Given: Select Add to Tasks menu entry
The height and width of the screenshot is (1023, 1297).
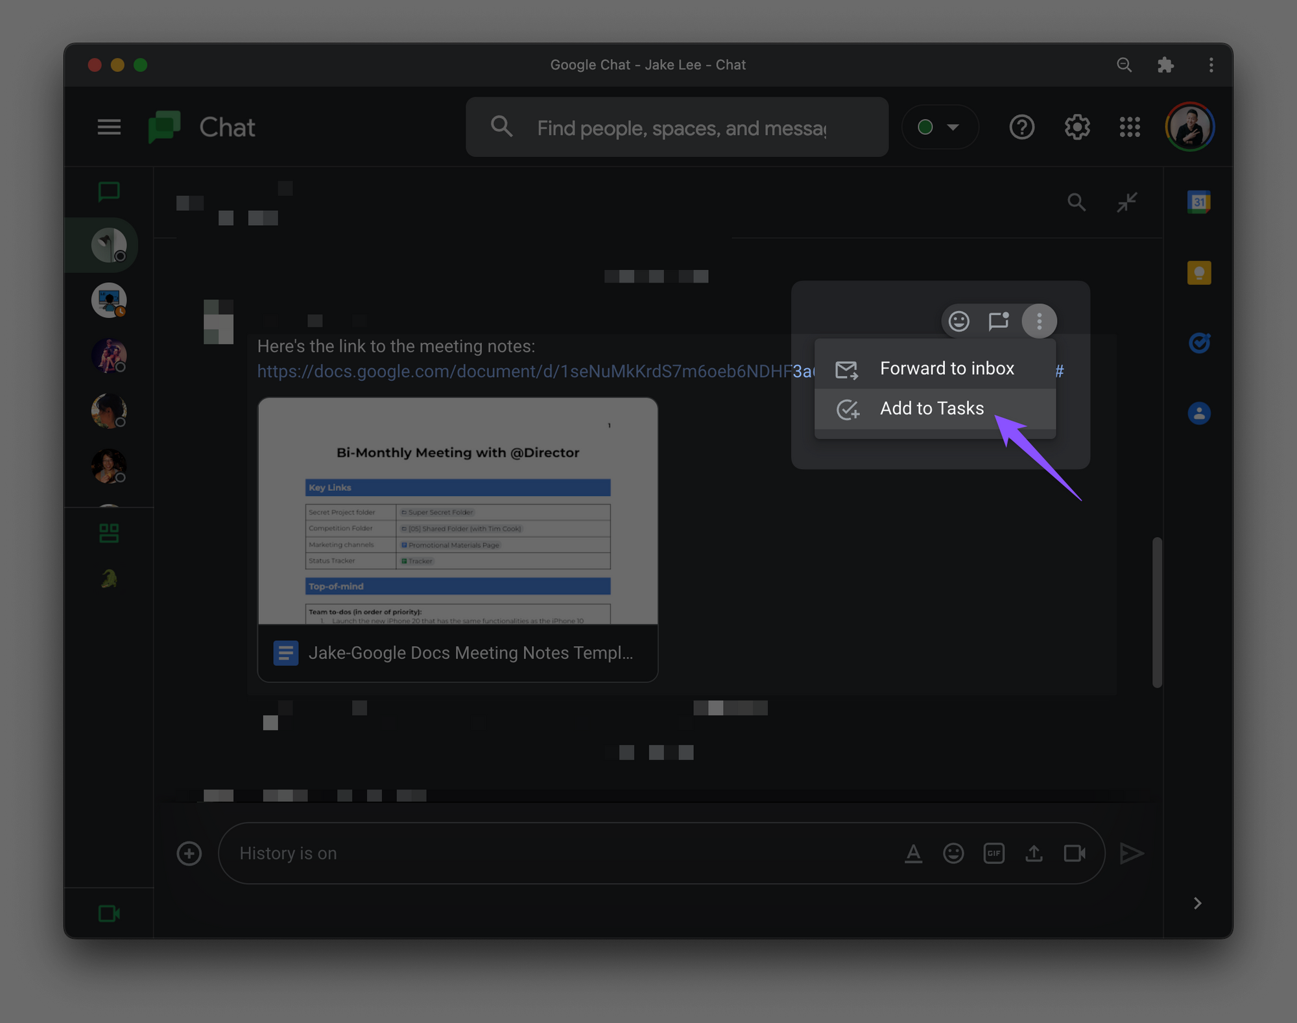Looking at the screenshot, I should coord(931,409).
